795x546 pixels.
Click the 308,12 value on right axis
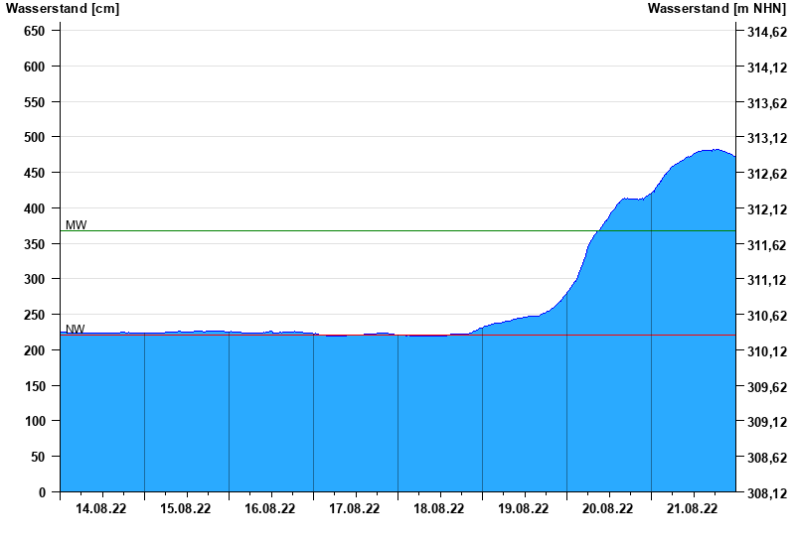click(x=767, y=492)
